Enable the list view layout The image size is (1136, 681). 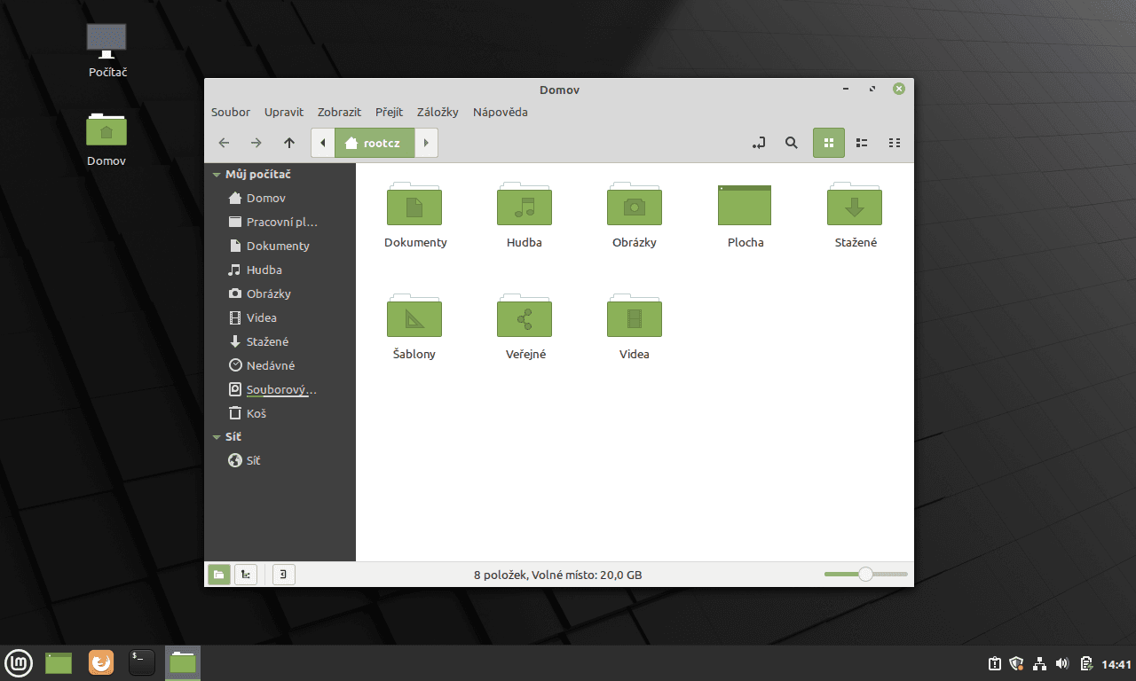[x=861, y=143]
